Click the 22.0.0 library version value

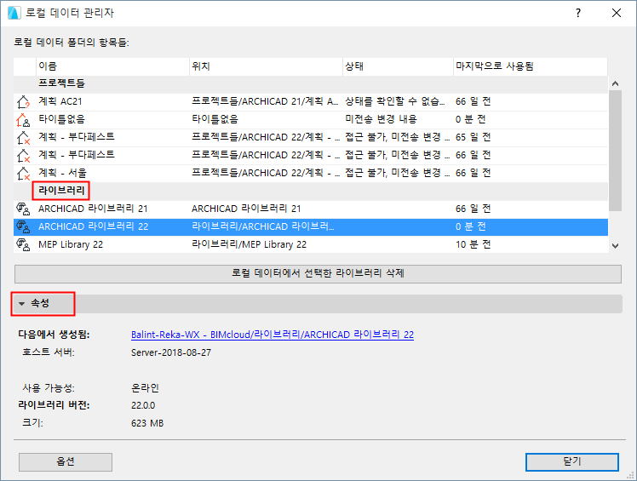click(143, 405)
